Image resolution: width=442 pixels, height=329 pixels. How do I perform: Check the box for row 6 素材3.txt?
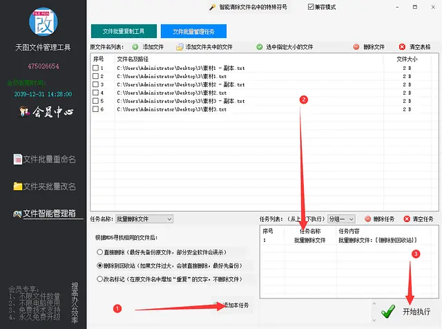95,109
